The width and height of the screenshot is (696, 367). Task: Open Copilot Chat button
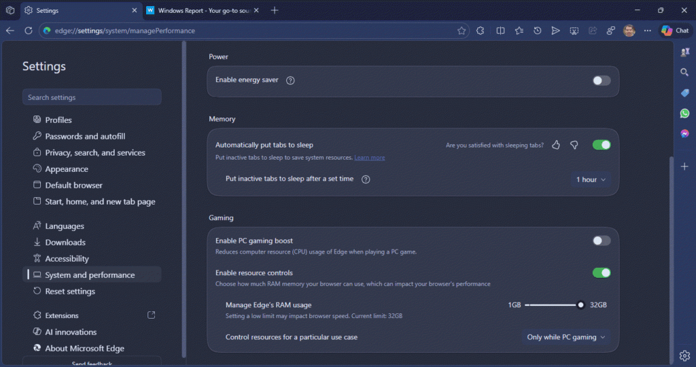pyautogui.click(x=675, y=31)
